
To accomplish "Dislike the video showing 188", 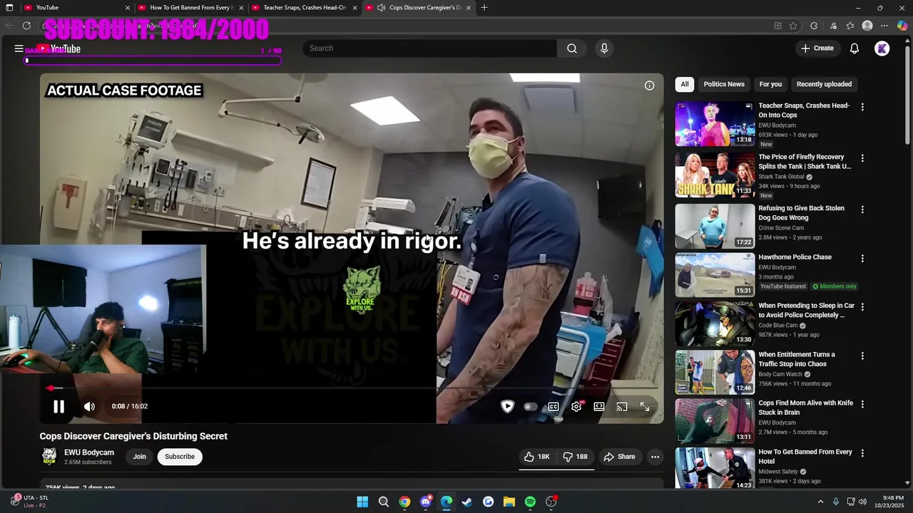I will coord(576,457).
